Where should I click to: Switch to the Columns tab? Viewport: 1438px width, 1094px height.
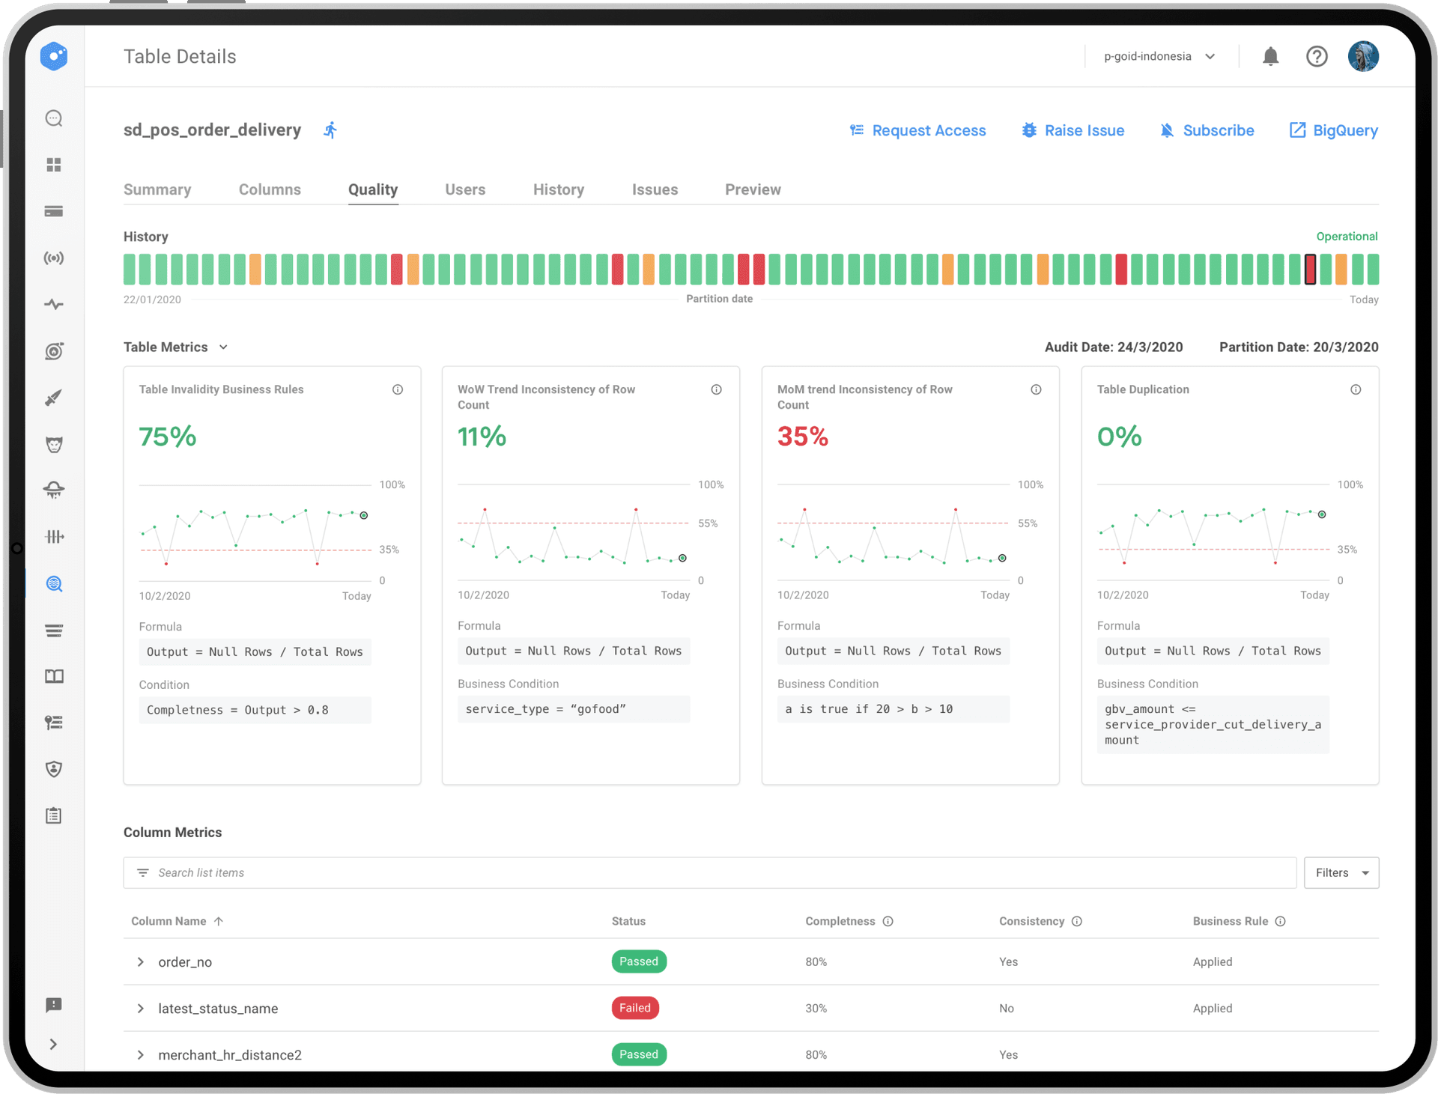pos(270,189)
